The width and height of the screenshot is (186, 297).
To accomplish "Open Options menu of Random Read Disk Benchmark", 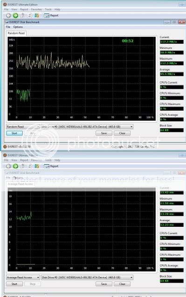I will coord(18,27).
